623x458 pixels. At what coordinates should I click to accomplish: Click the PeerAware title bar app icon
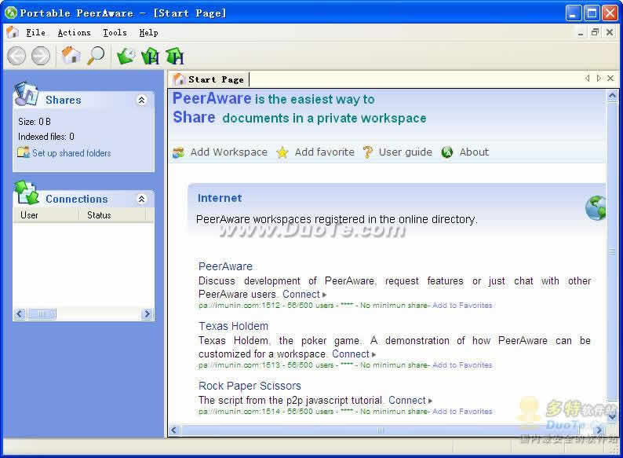point(11,13)
